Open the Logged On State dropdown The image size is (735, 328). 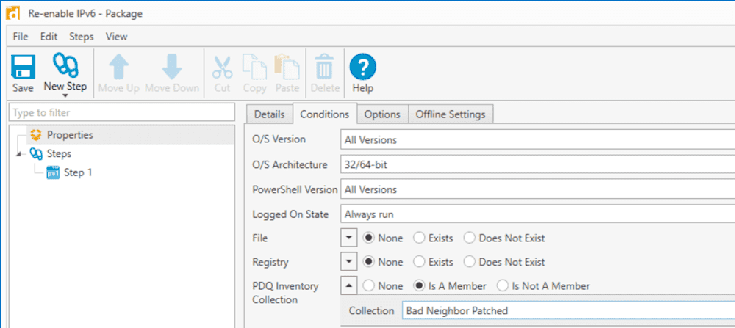click(538, 214)
